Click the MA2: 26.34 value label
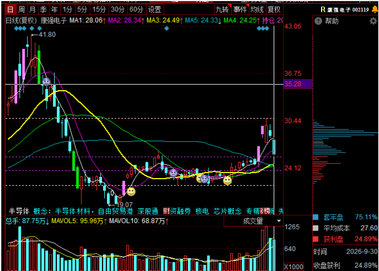 [126, 21]
